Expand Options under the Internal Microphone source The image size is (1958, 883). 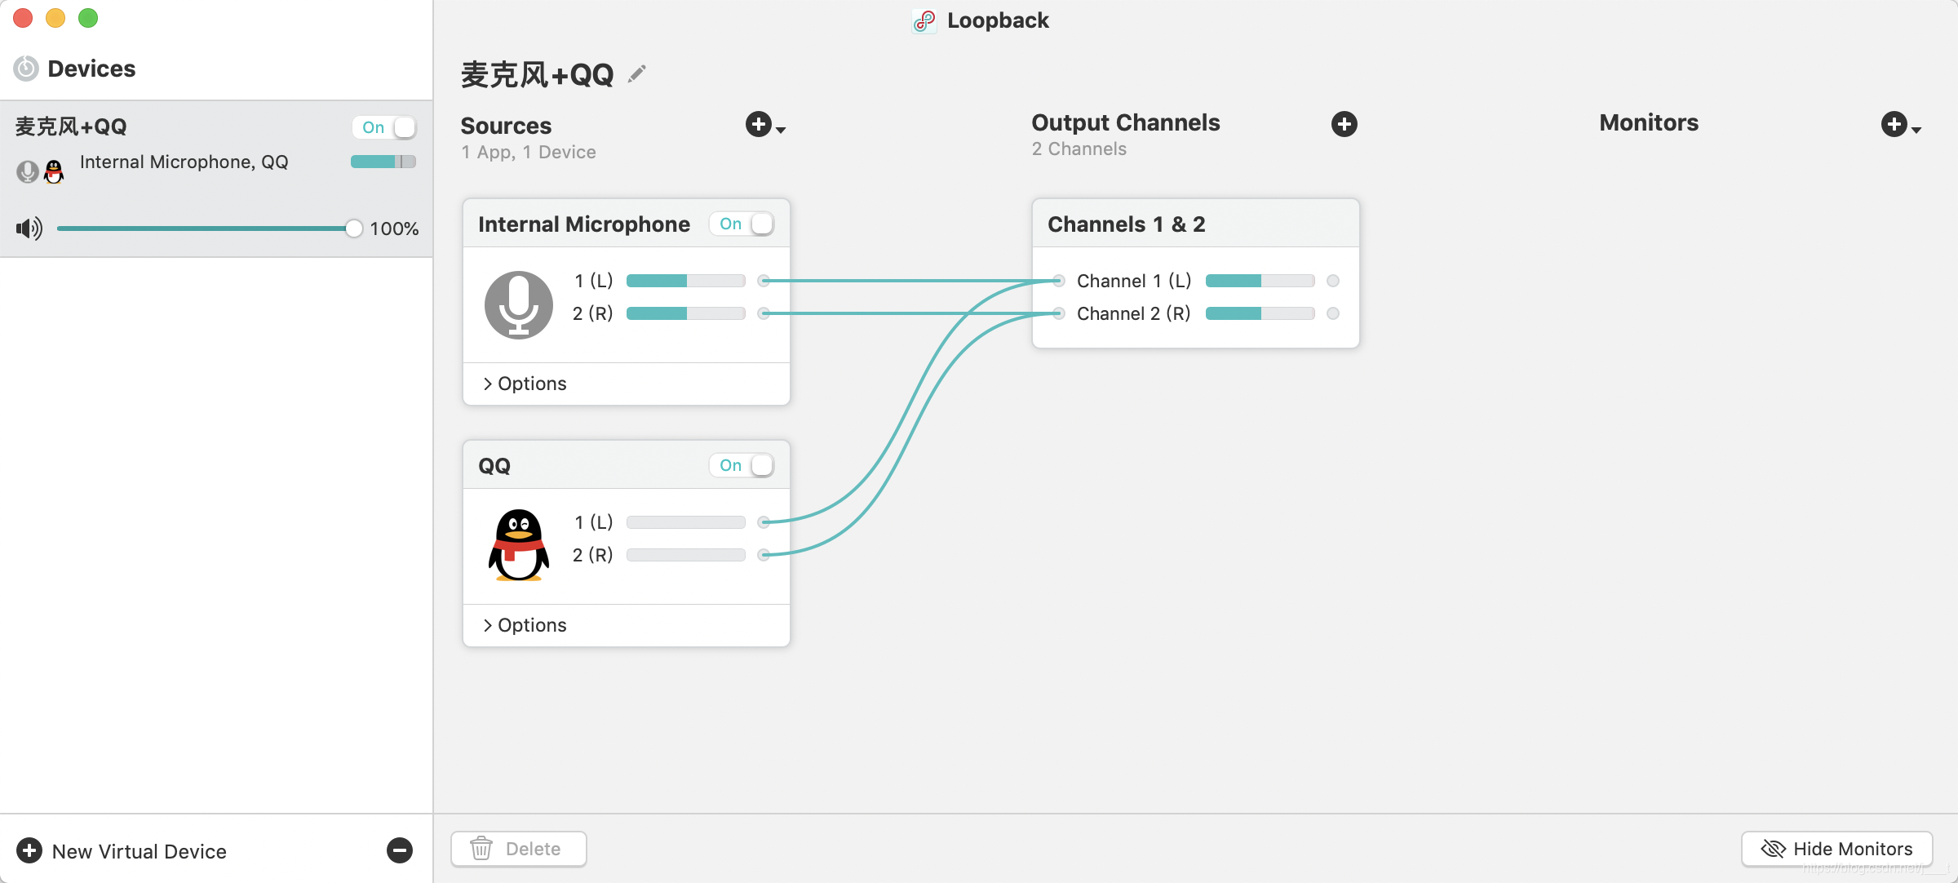524,384
